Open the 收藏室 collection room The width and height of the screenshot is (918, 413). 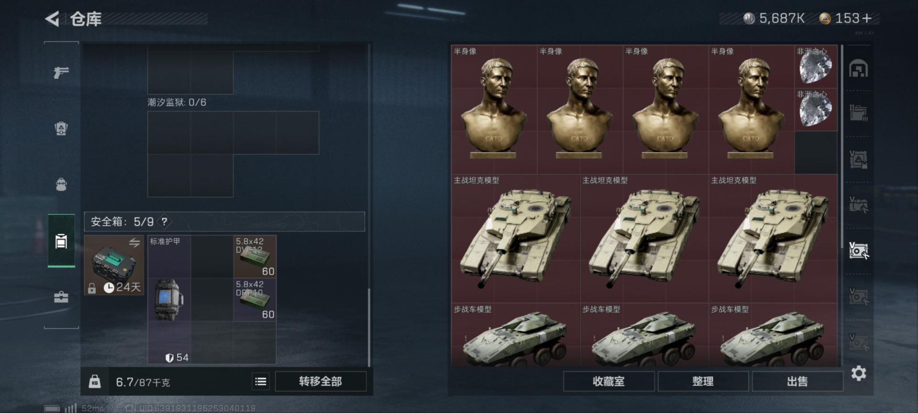[609, 381]
